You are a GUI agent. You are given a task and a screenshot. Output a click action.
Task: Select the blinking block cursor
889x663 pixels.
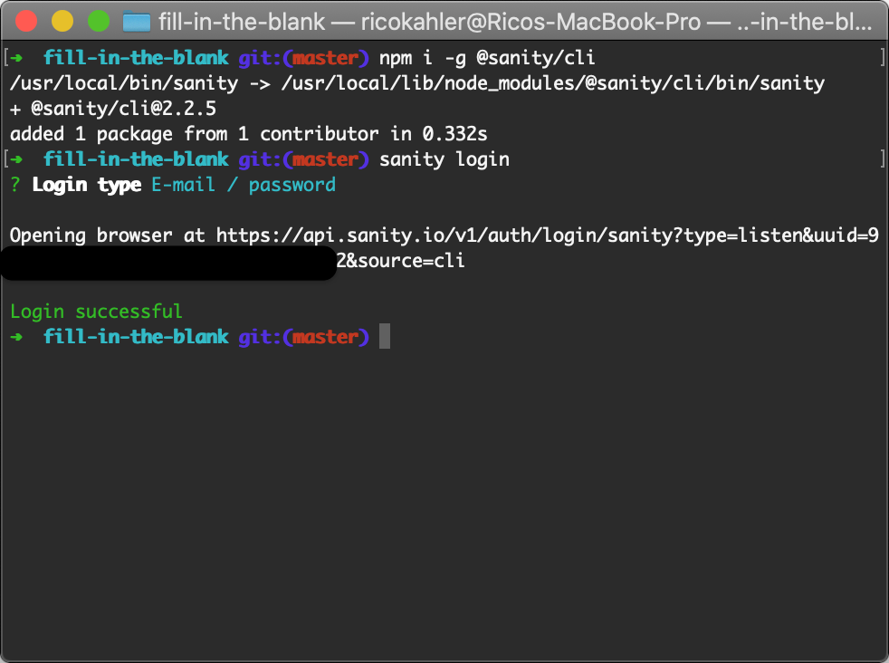point(384,336)
